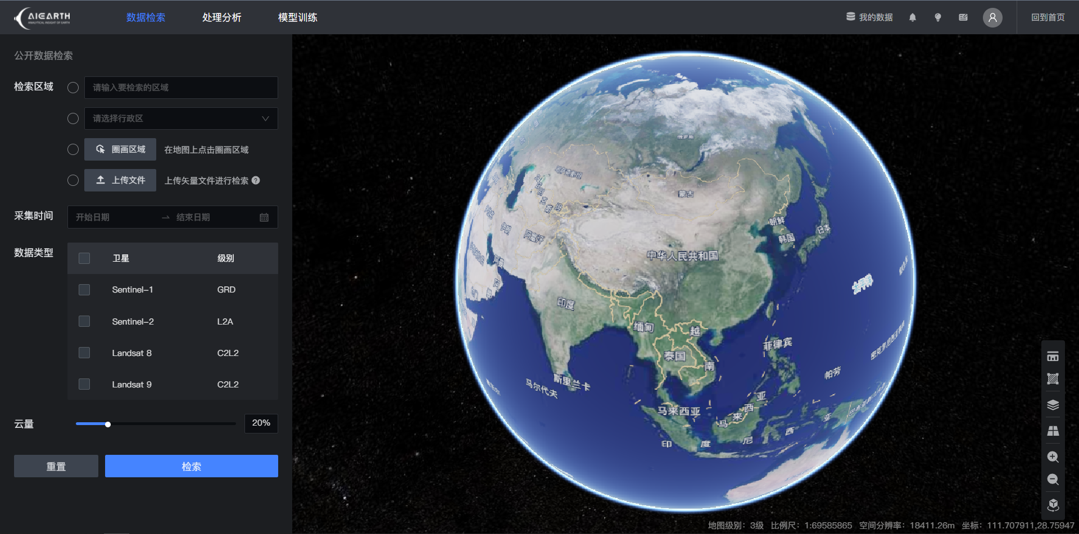Click the 马来西亚 label on globe

[x=679, y=411]
